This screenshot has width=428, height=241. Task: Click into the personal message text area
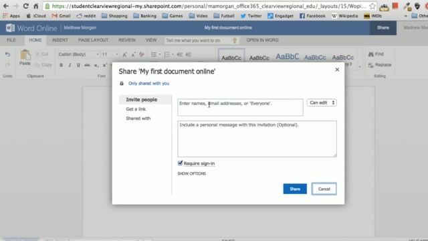[257, 139]
